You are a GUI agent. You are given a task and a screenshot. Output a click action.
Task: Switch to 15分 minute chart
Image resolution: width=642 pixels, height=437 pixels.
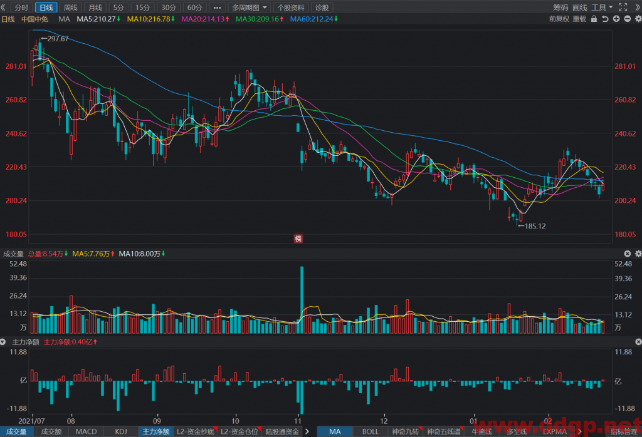(x=142, y=8)
